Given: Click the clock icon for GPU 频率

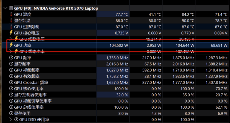Looking at the screenshot, I should click(11, 58).
